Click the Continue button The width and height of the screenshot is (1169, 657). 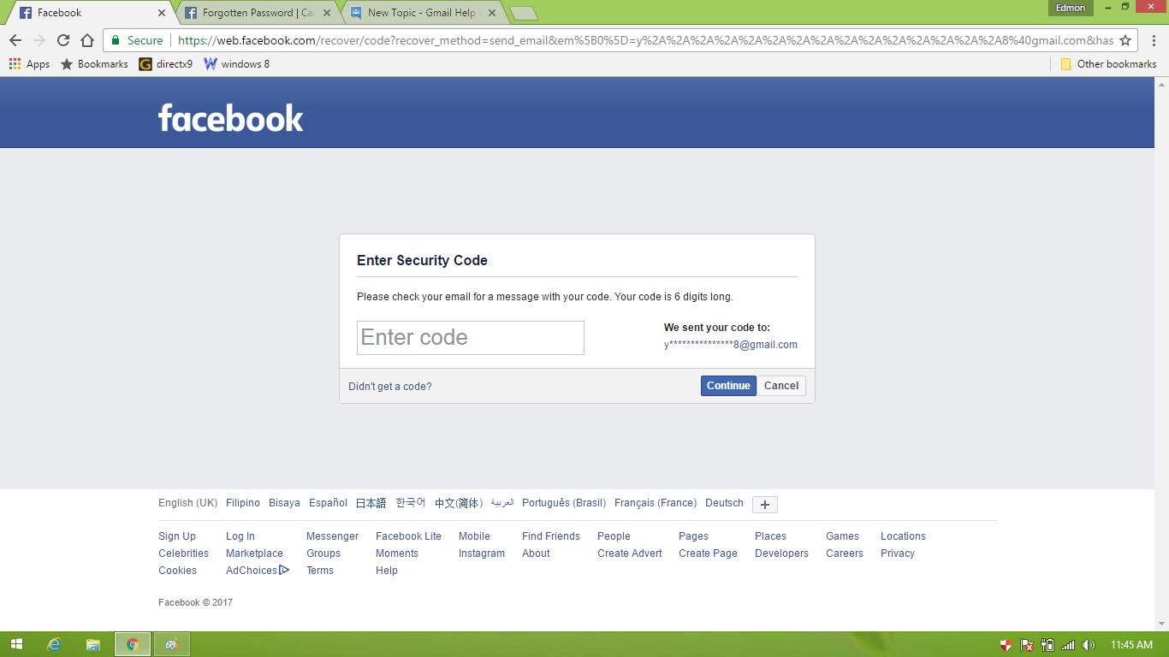coord(728,386)
